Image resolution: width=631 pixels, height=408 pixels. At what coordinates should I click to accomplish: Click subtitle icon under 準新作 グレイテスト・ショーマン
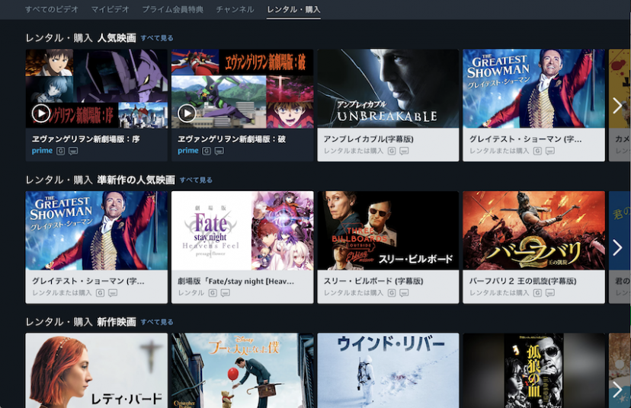point(113,293)
